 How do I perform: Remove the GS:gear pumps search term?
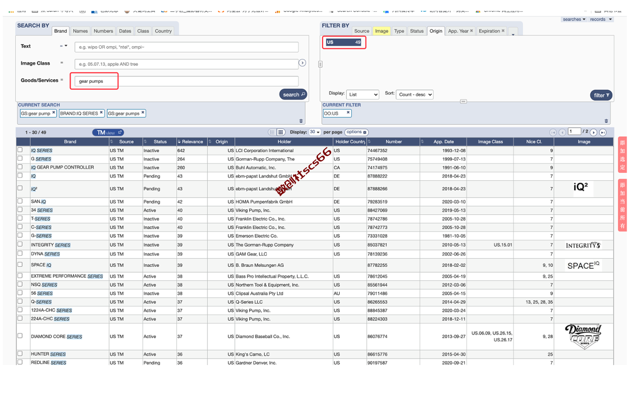coord(143,112)
